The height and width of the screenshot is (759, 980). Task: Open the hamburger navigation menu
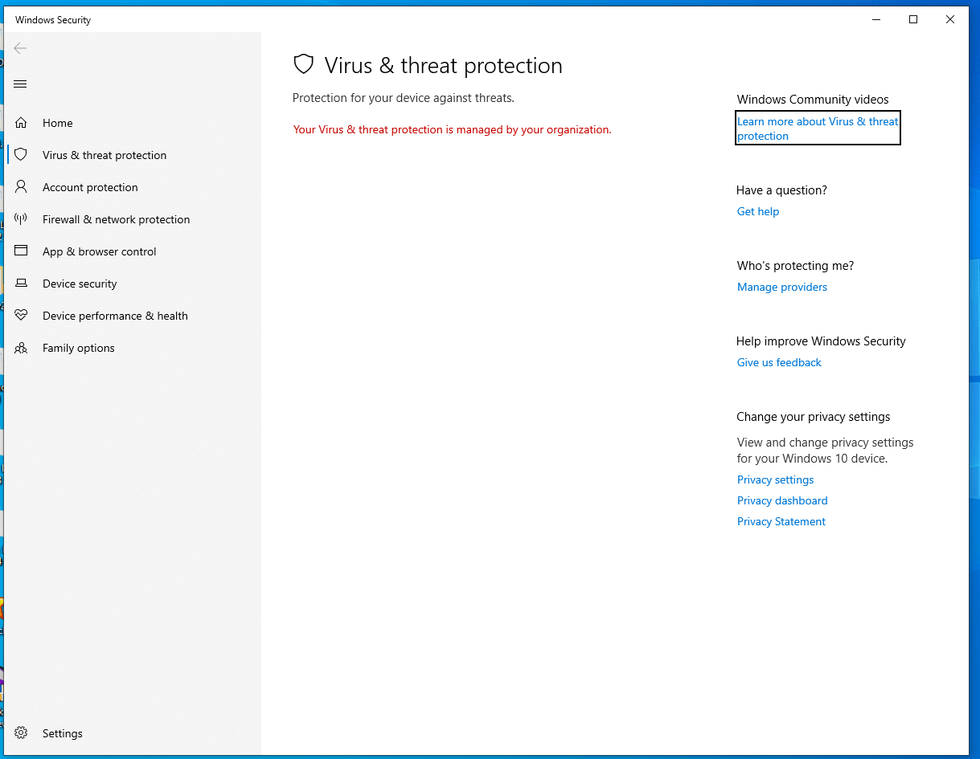pos(20,84)
